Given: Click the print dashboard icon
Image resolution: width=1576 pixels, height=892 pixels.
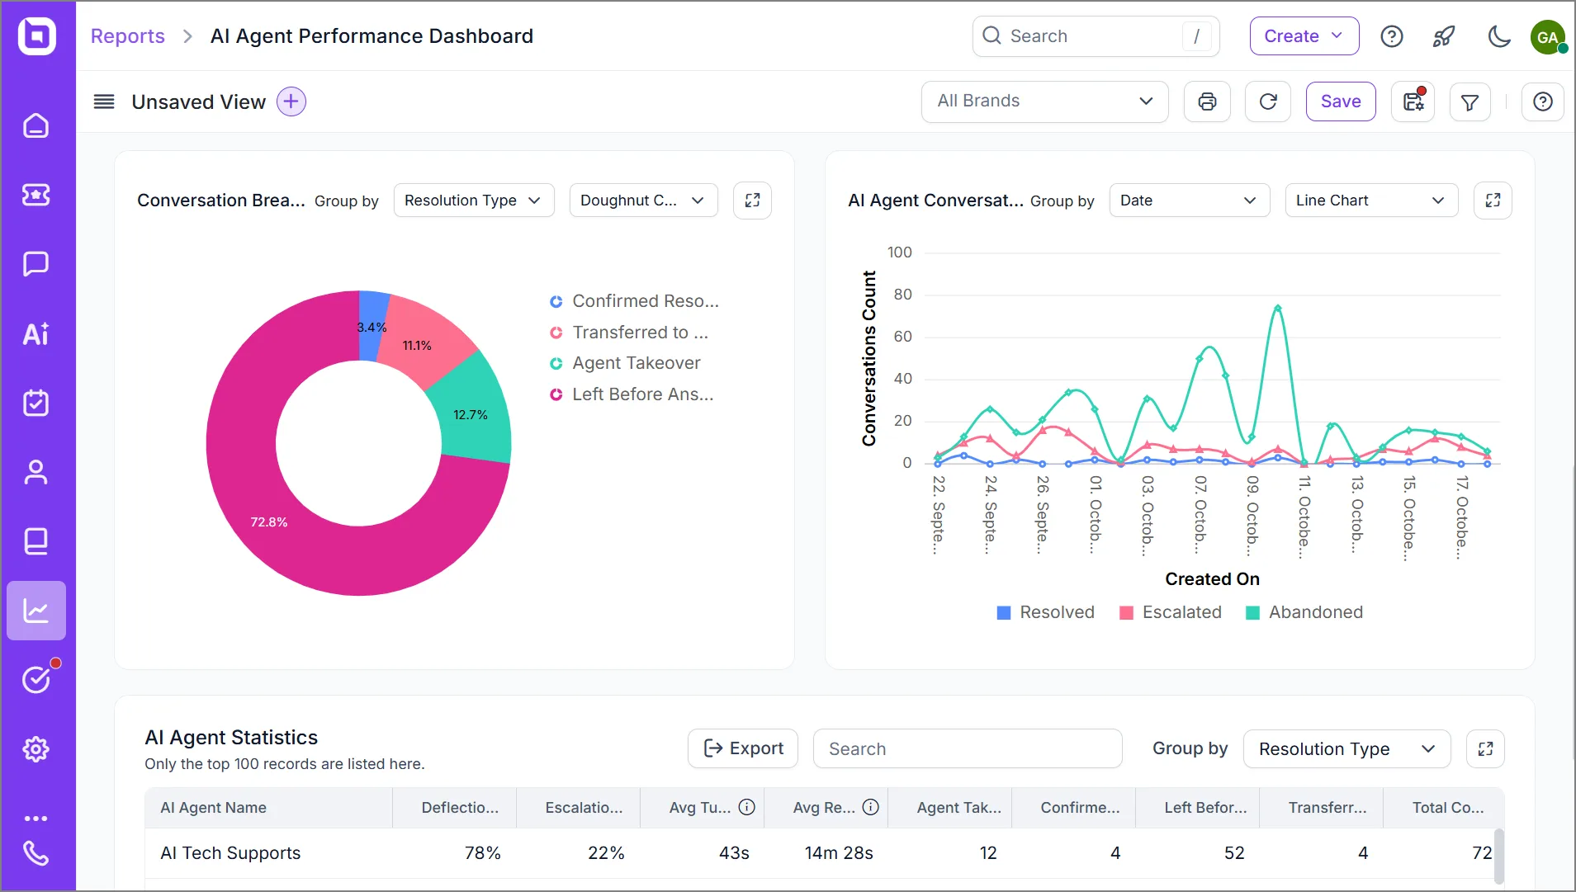Looking at the screenshot, I should [x=1207, y=101].
